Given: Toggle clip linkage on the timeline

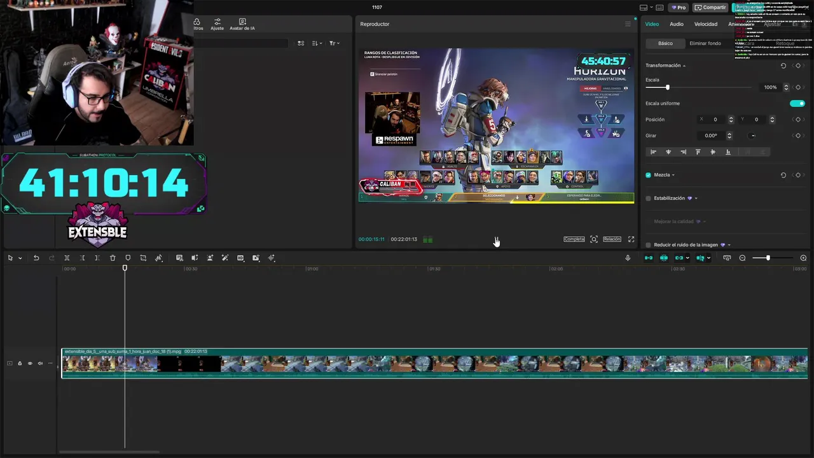Looking at the screenshot, I should pos(679,258).
